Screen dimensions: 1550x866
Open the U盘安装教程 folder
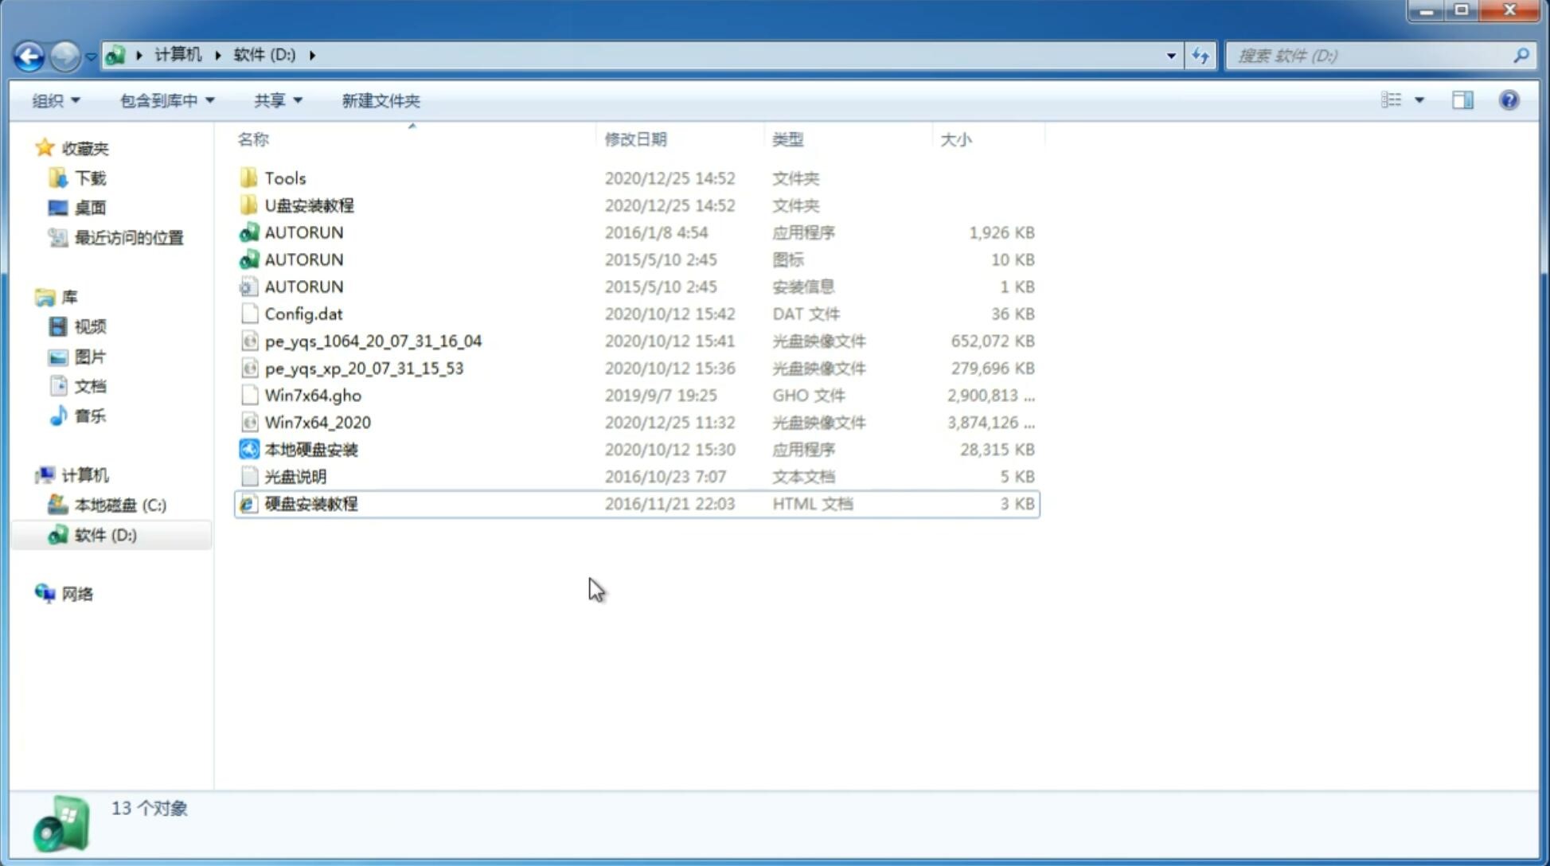click(309, 205)
